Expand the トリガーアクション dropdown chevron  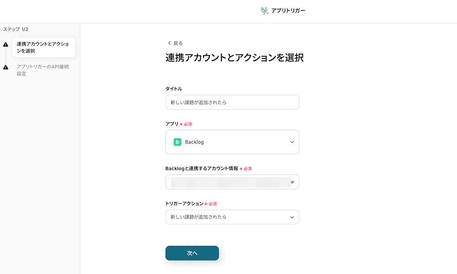pos(292,217)
